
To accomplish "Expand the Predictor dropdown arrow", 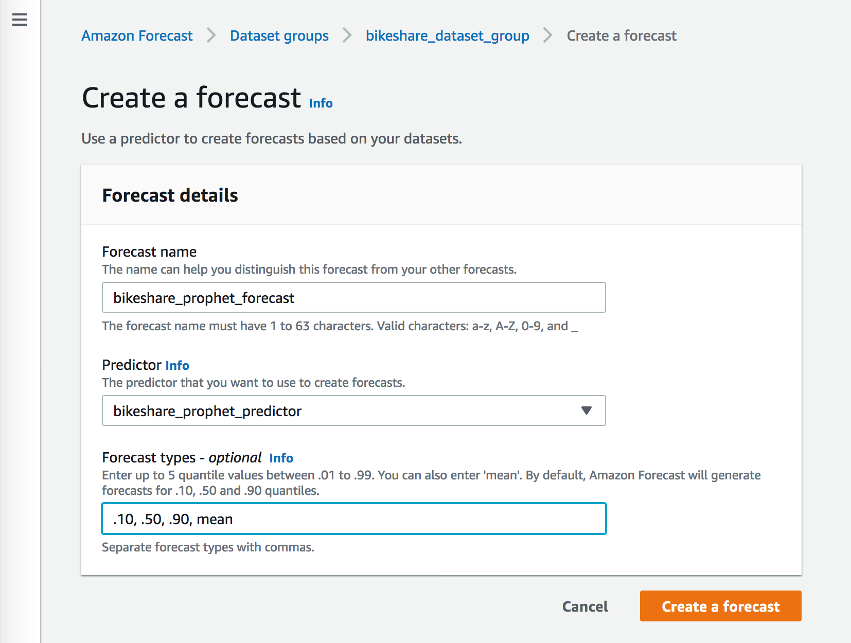I will click(586, 410).
